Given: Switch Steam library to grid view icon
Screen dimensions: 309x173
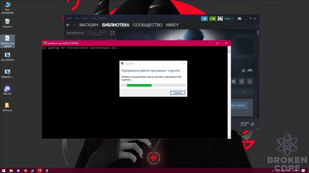Looking at the screenshot, I should coord(112,33).
